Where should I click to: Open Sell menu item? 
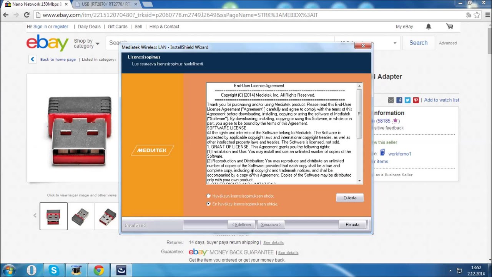point(138,27)
